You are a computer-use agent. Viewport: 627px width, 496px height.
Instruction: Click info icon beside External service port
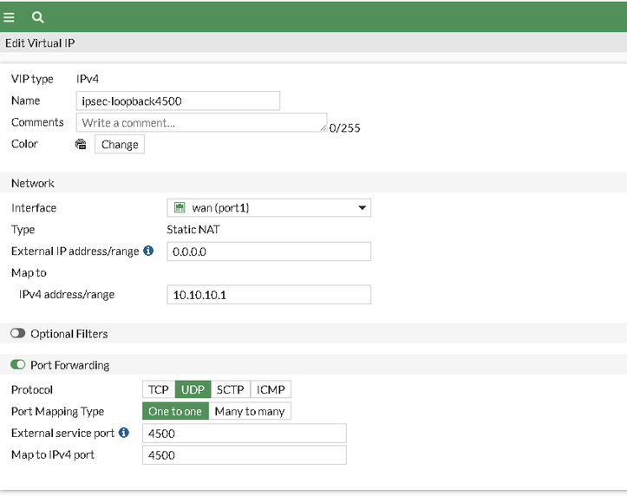[x=124, y=433]
